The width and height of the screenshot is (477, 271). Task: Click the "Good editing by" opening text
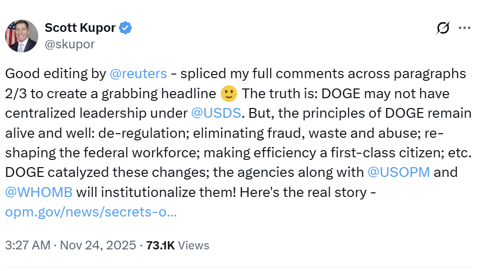click(x=55, y=74)
